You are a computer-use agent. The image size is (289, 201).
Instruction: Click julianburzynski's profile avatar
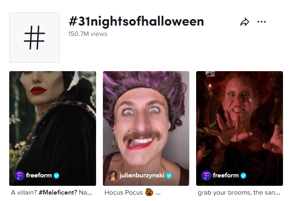coord(112,175)
